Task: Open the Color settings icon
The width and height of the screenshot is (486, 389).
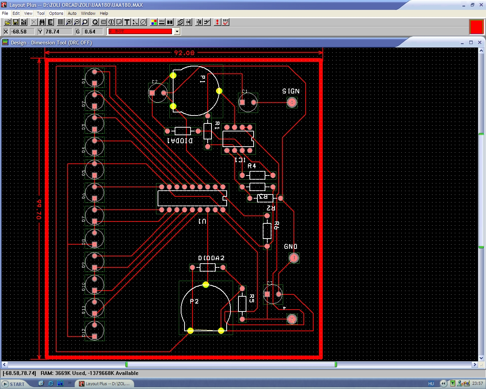Action: click(x=154, y=22)
